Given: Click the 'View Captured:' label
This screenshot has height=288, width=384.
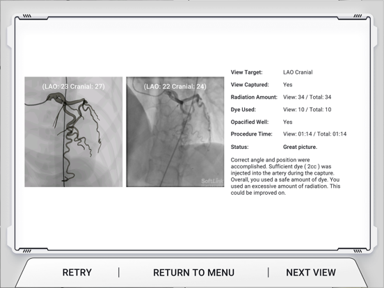Looking at the screenshot, I should 250,85.
